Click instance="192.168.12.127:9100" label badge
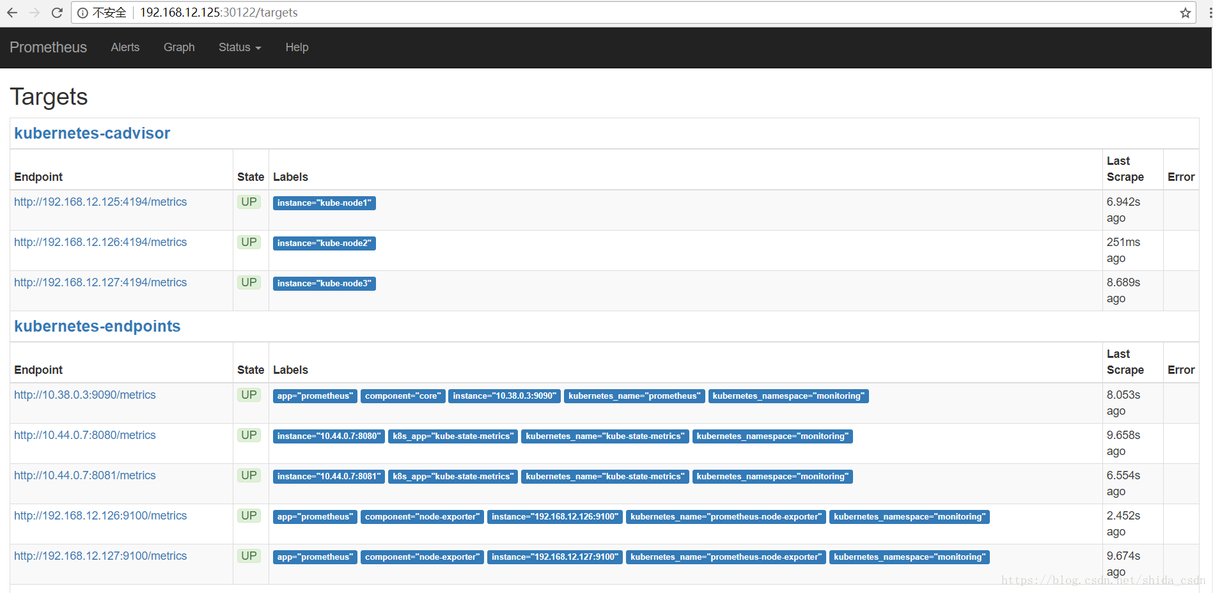 555,557
